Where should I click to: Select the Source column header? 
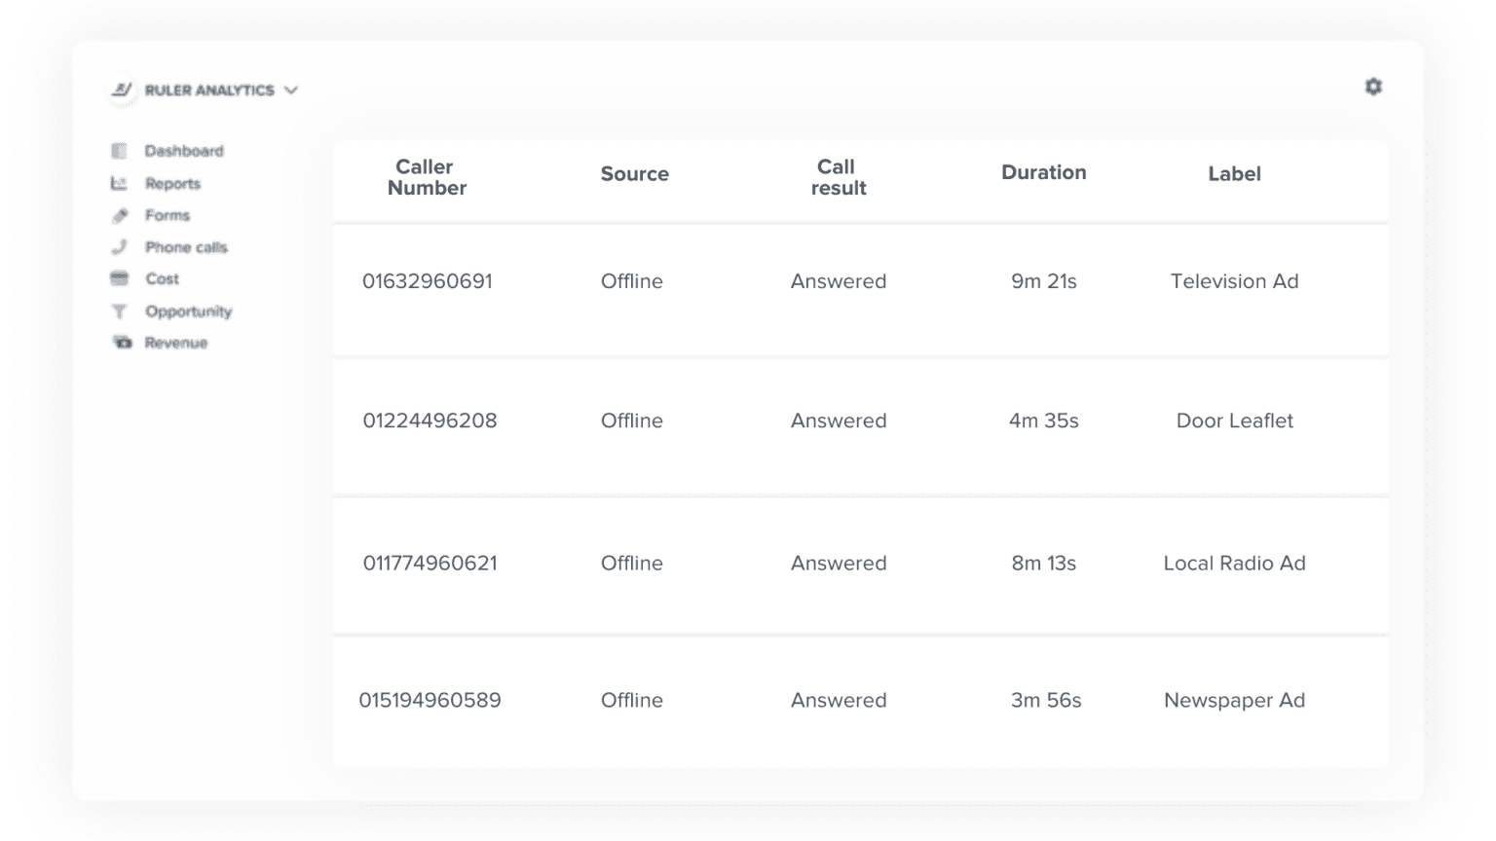tap(634, 173)
